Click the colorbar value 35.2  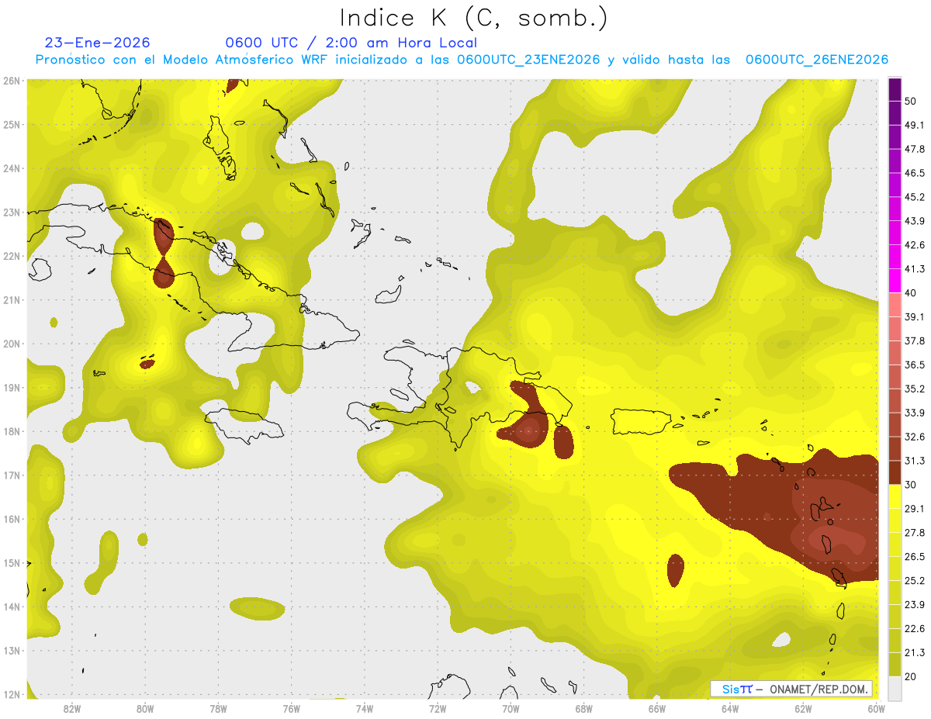pos(915,389)
